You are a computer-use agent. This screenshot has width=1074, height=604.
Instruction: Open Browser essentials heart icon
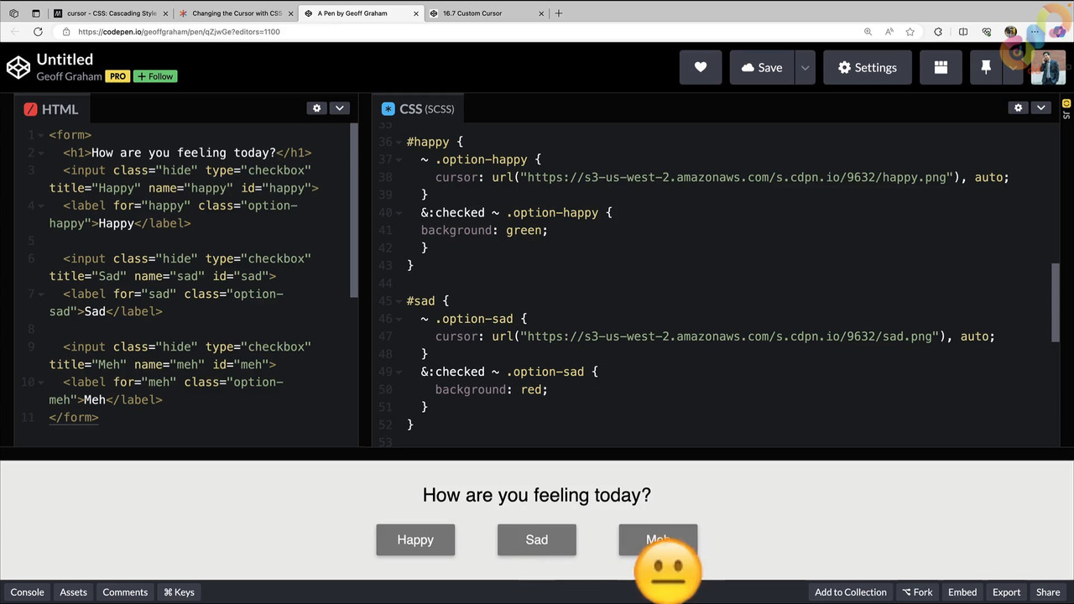[987, 32]
